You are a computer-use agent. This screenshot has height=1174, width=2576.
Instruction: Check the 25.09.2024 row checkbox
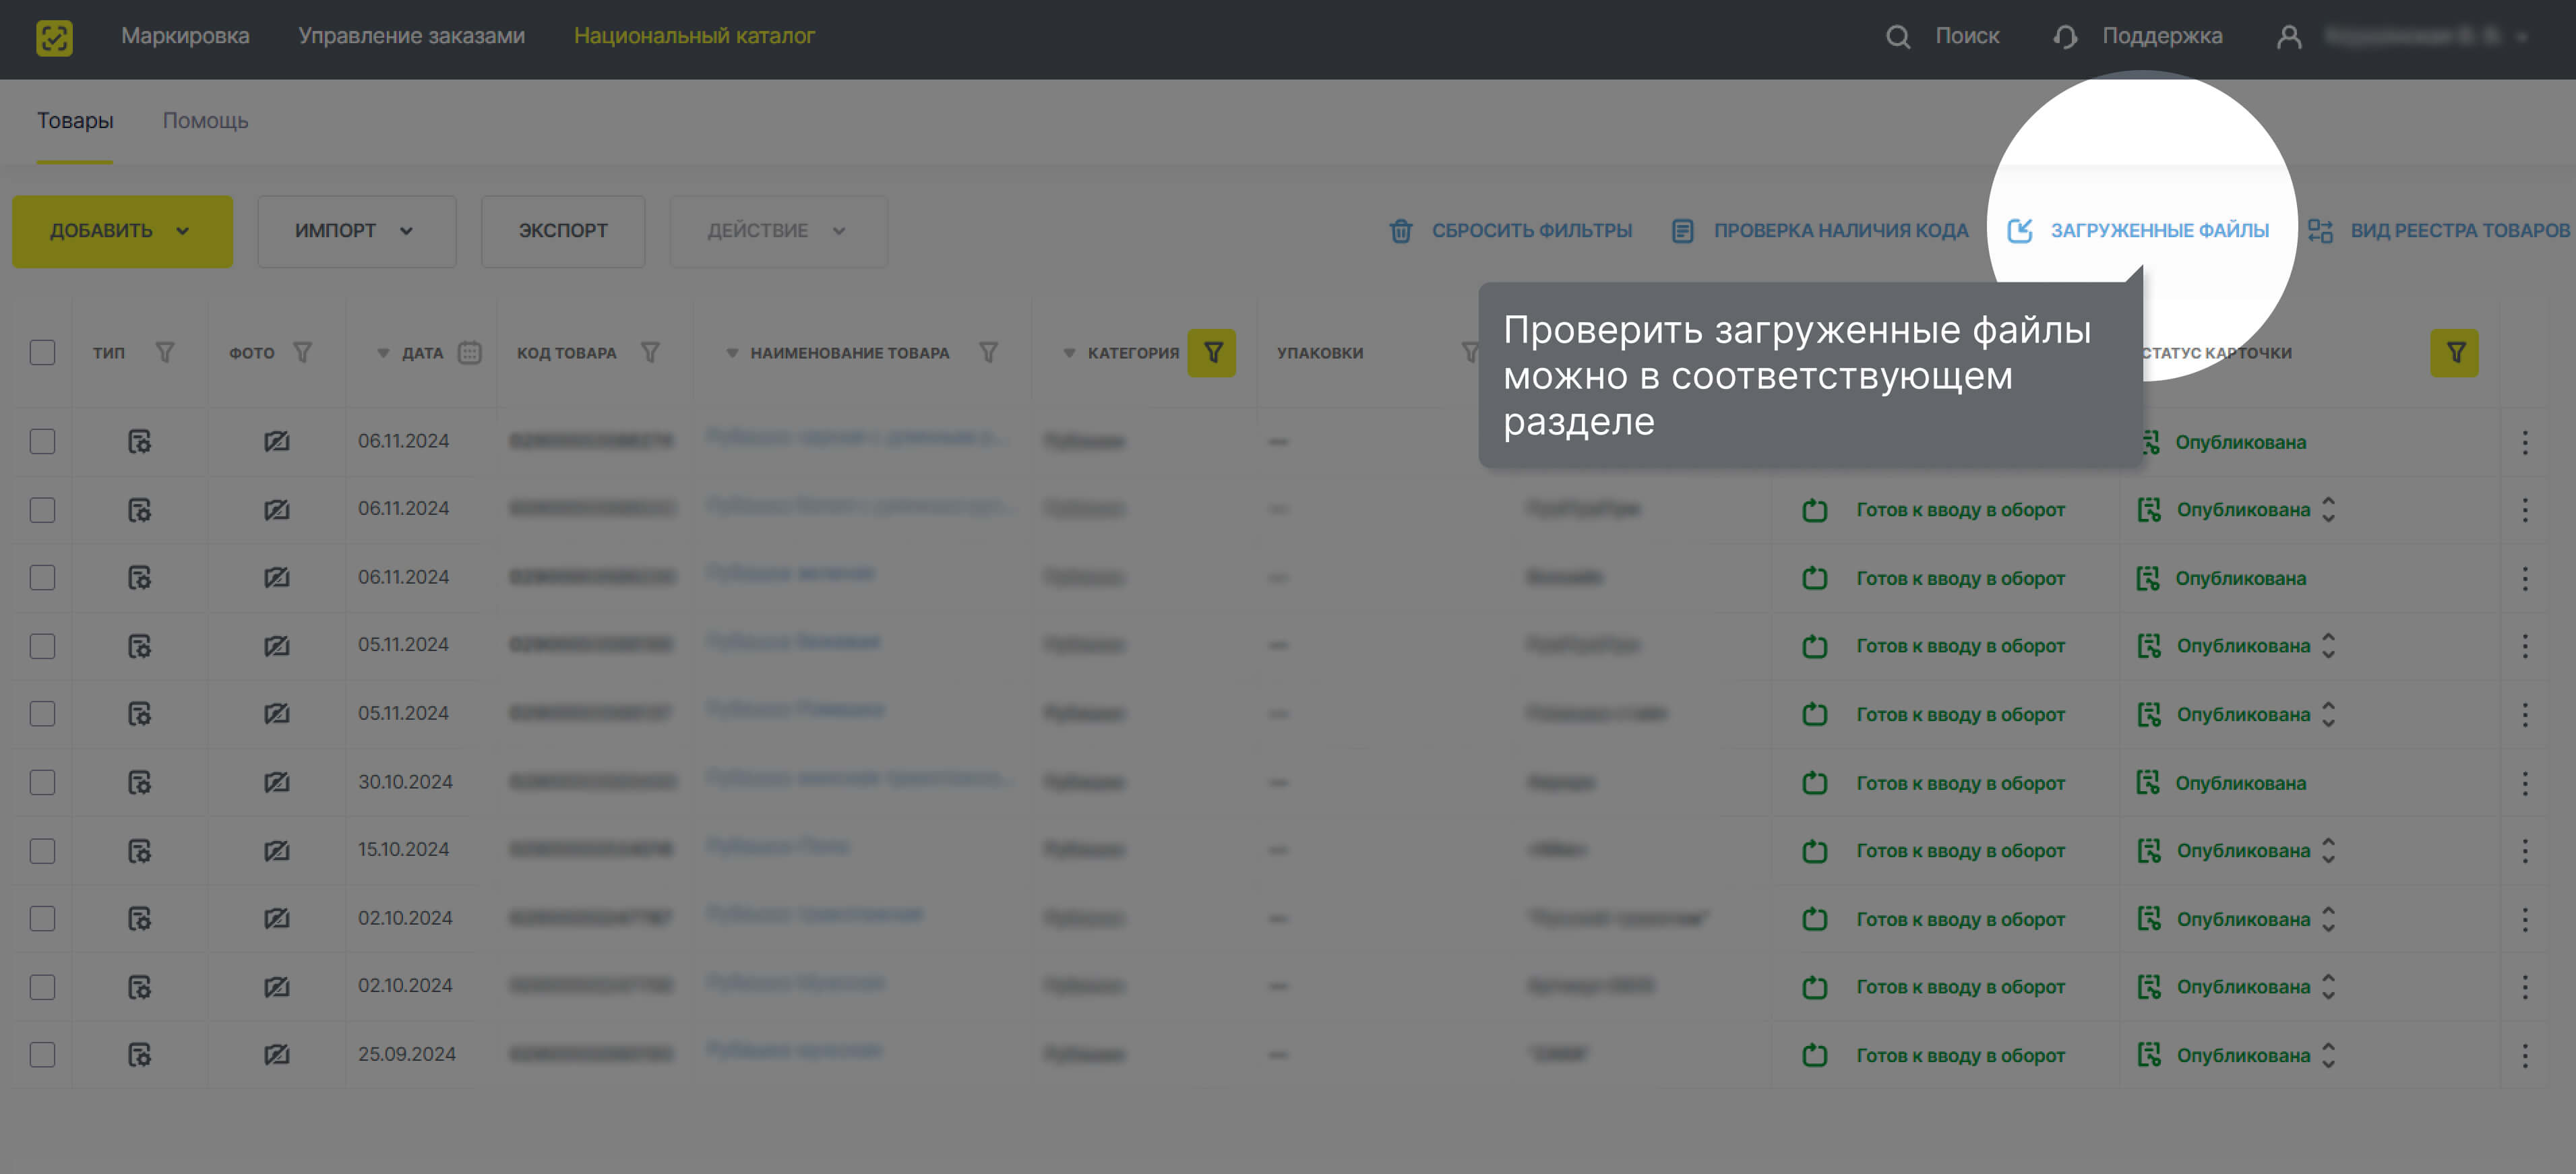tap(42, 1055)
